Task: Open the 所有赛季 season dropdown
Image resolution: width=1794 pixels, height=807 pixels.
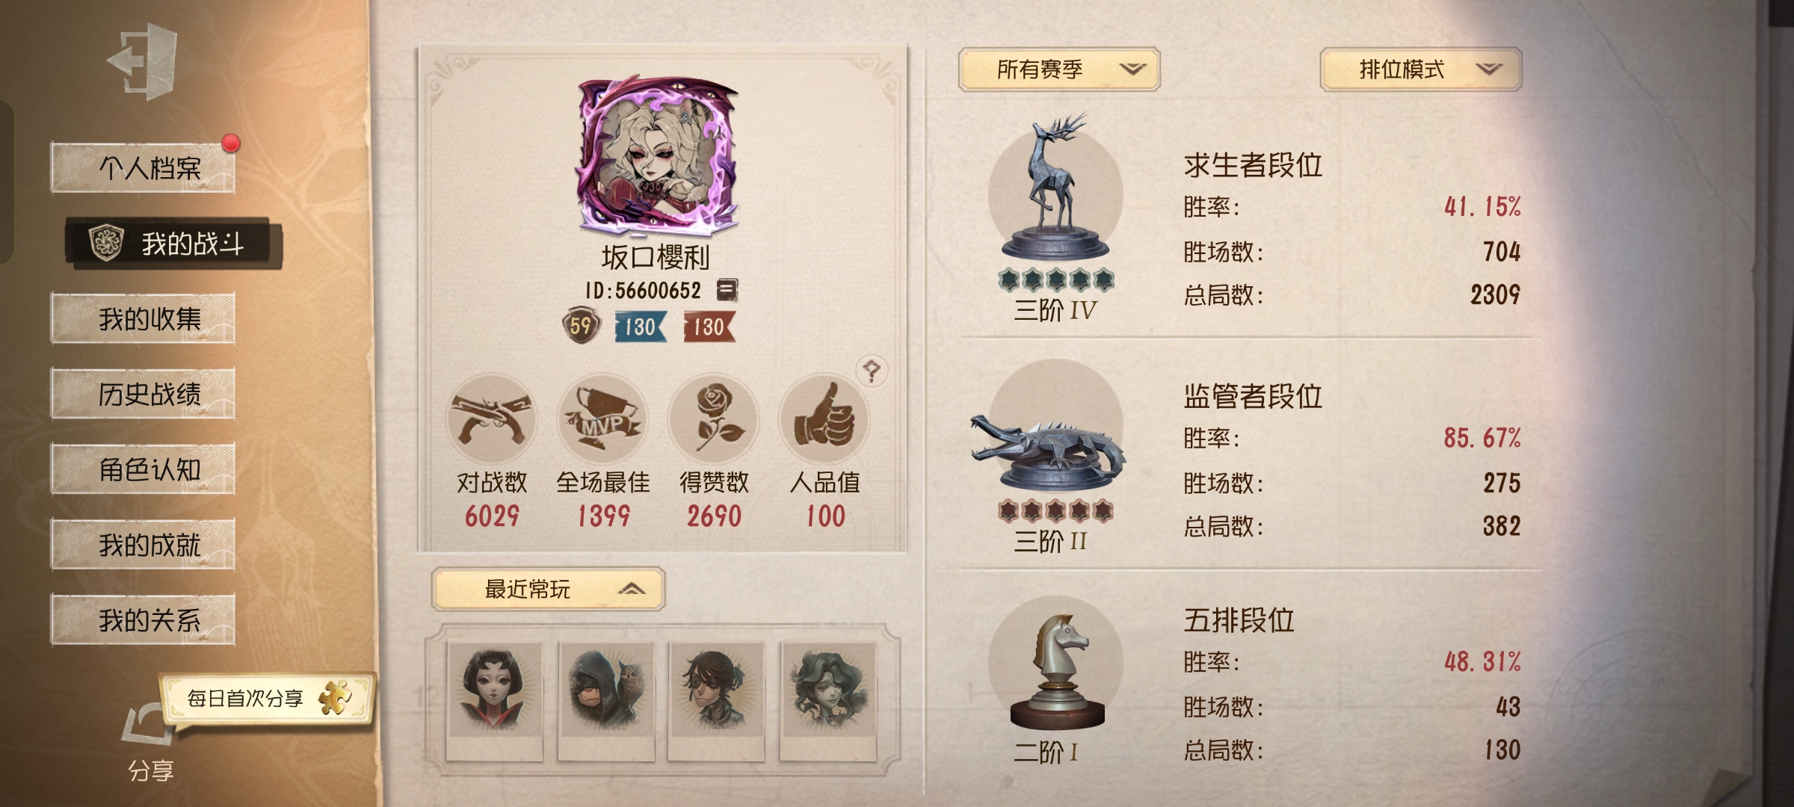Action: 1059,69
